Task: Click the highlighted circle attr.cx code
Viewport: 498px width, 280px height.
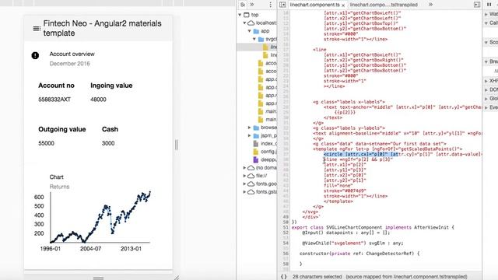Action: [361, 154]
